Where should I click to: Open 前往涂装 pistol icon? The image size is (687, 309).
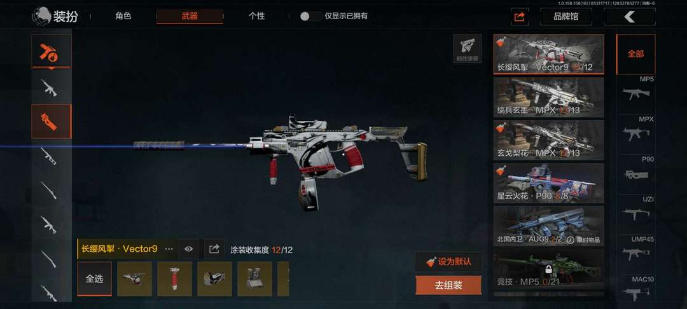pos(467,48)
